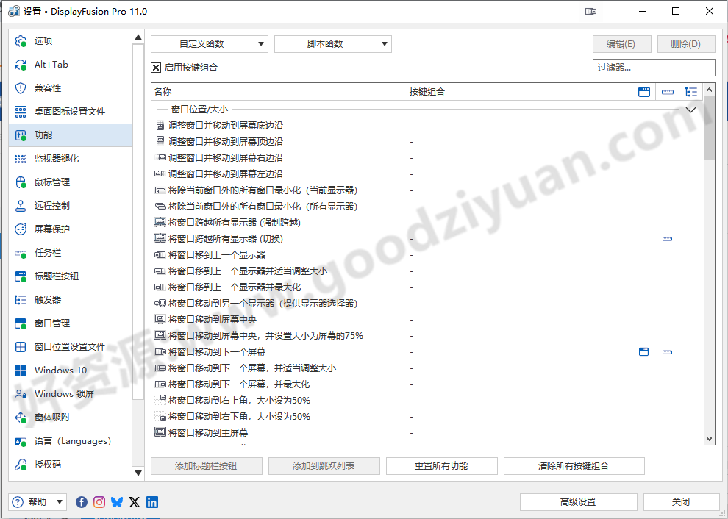Click the 编辑(E) button
728x519 pixels.
(x=621, y=43)
